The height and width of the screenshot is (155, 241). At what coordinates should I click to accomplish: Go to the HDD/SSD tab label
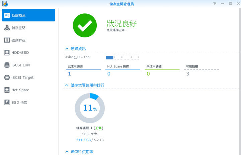[x=20, y=52]
